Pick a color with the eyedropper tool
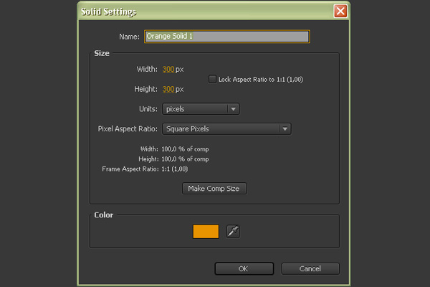The width and height of the screenshot is (430, 287). 233,231
